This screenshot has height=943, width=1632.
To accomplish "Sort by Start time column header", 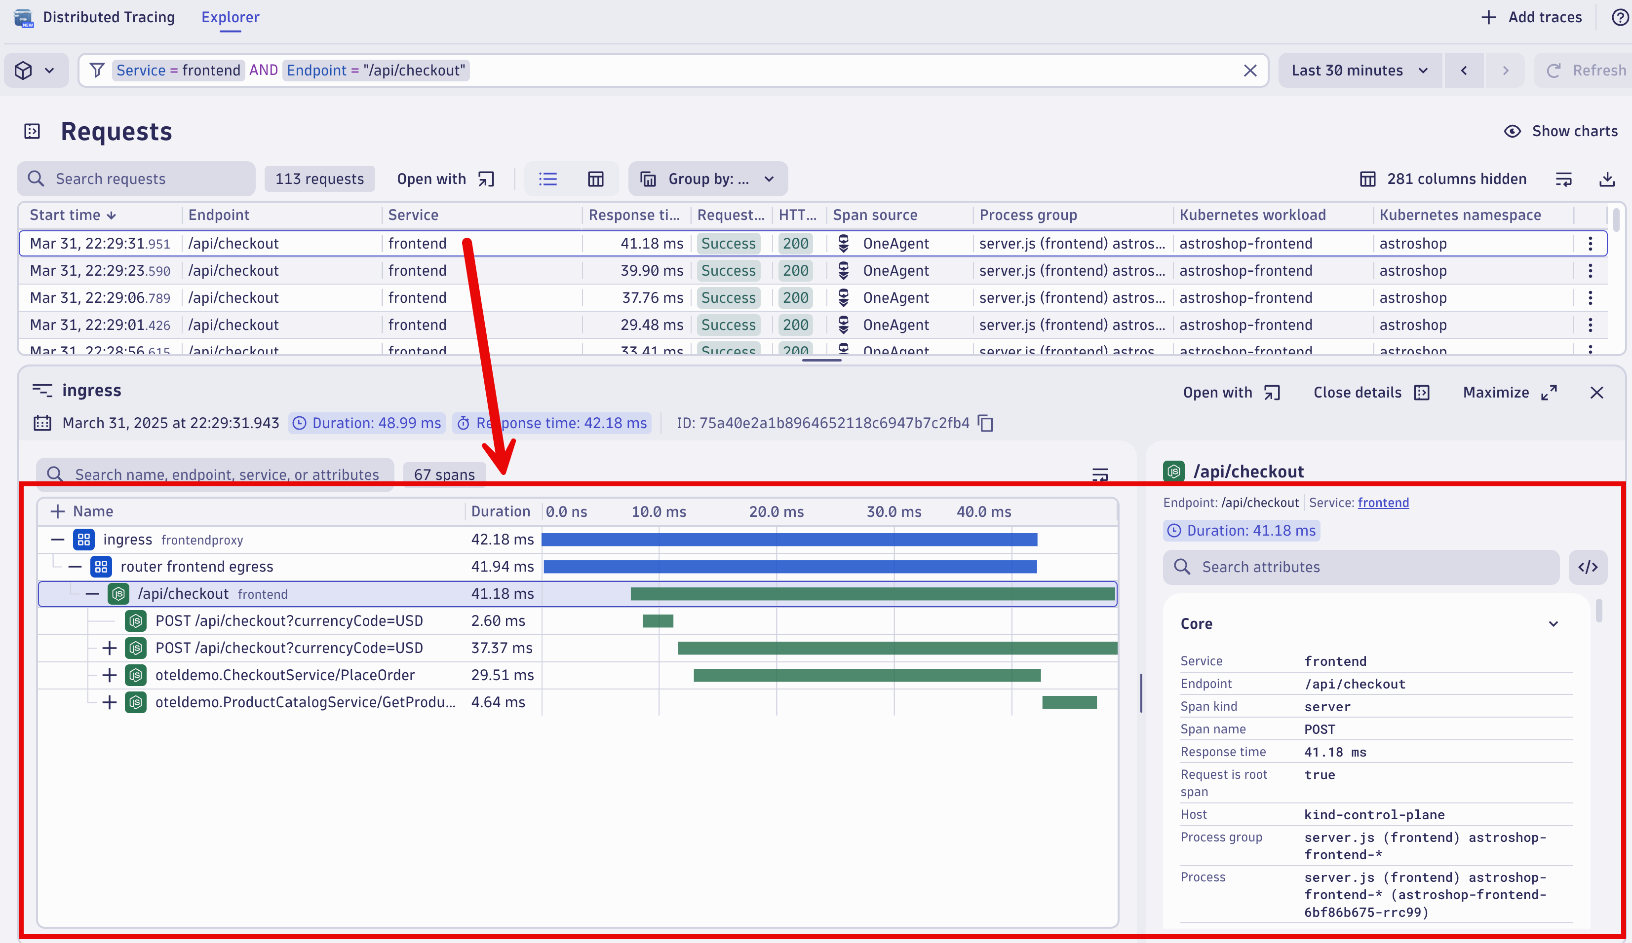I will (73, 215).
